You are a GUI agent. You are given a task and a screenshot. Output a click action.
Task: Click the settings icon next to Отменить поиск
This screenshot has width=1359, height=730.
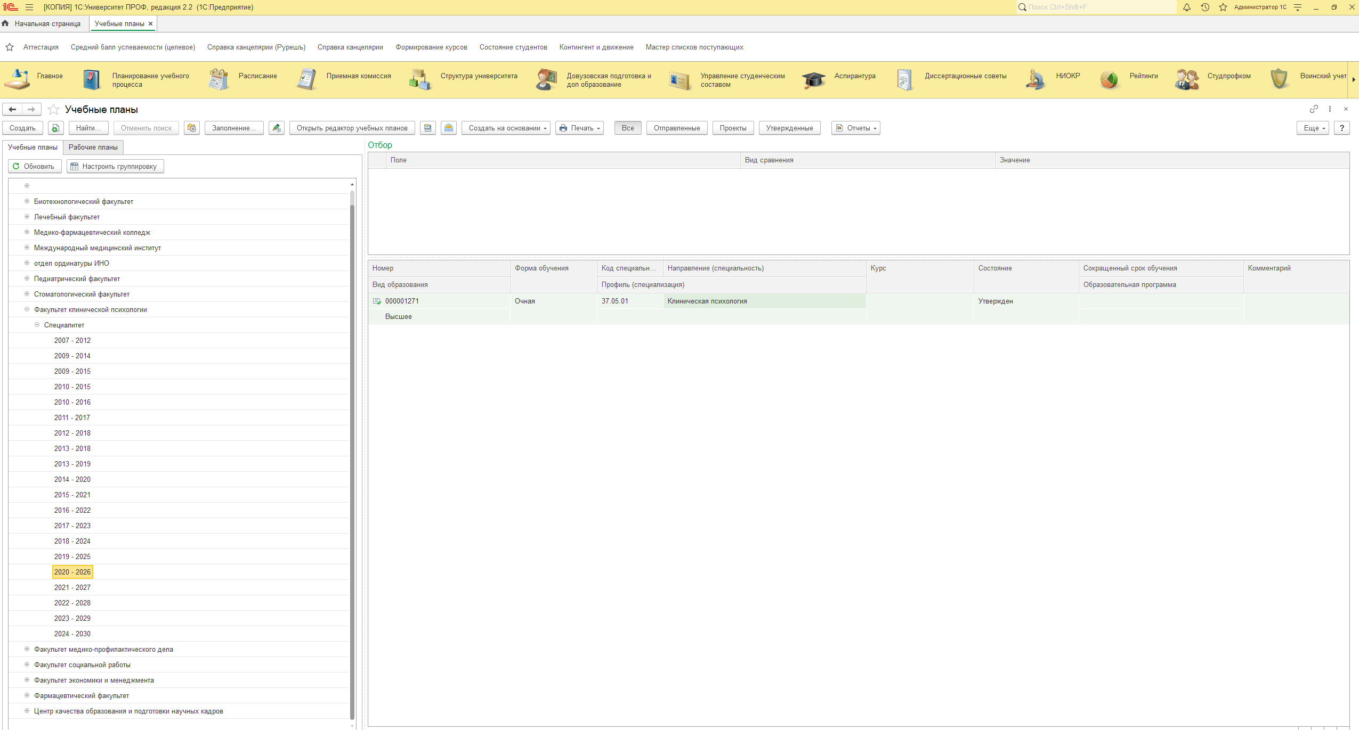[192, 128]
